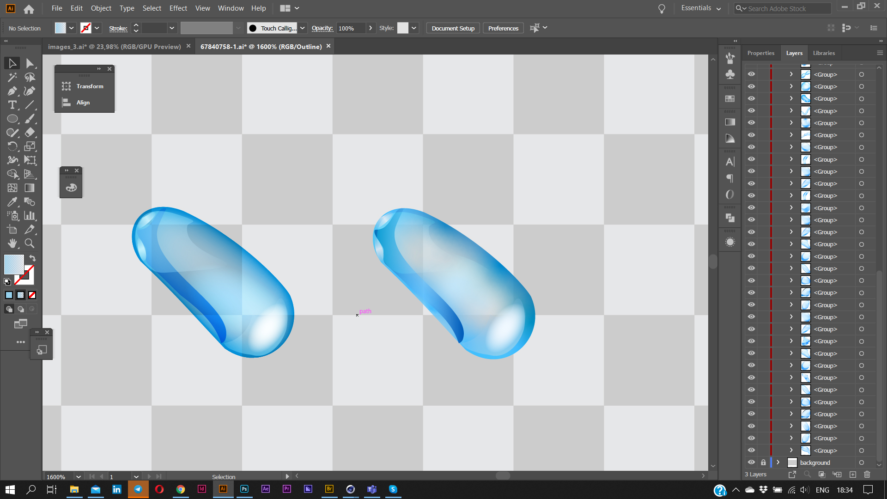This screenshot has height=499, width=887.
Task: Open the Select menu
Action: point(152,8)
